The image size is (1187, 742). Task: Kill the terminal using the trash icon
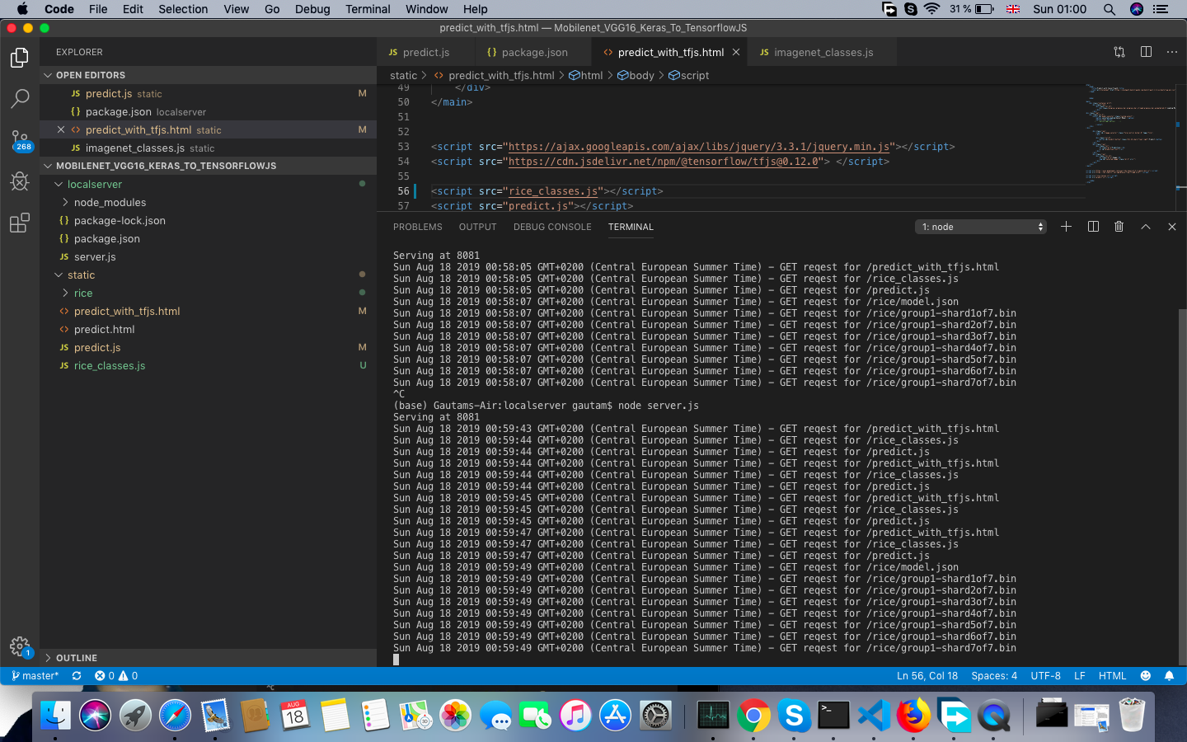coord(1119,226)
